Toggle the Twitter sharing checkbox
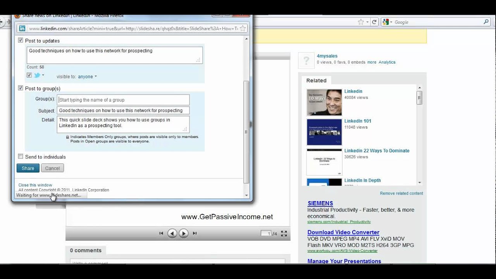496x279 pixels. coord(29,75)
